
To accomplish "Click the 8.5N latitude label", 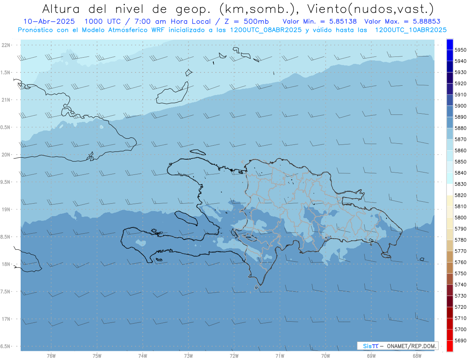I will [x=5, y=237].
